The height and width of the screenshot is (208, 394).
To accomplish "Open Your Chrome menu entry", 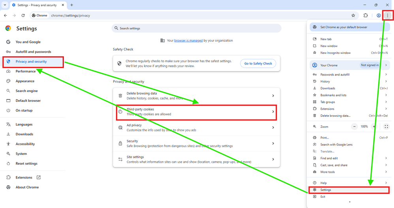I will click(x=350, y=65).
